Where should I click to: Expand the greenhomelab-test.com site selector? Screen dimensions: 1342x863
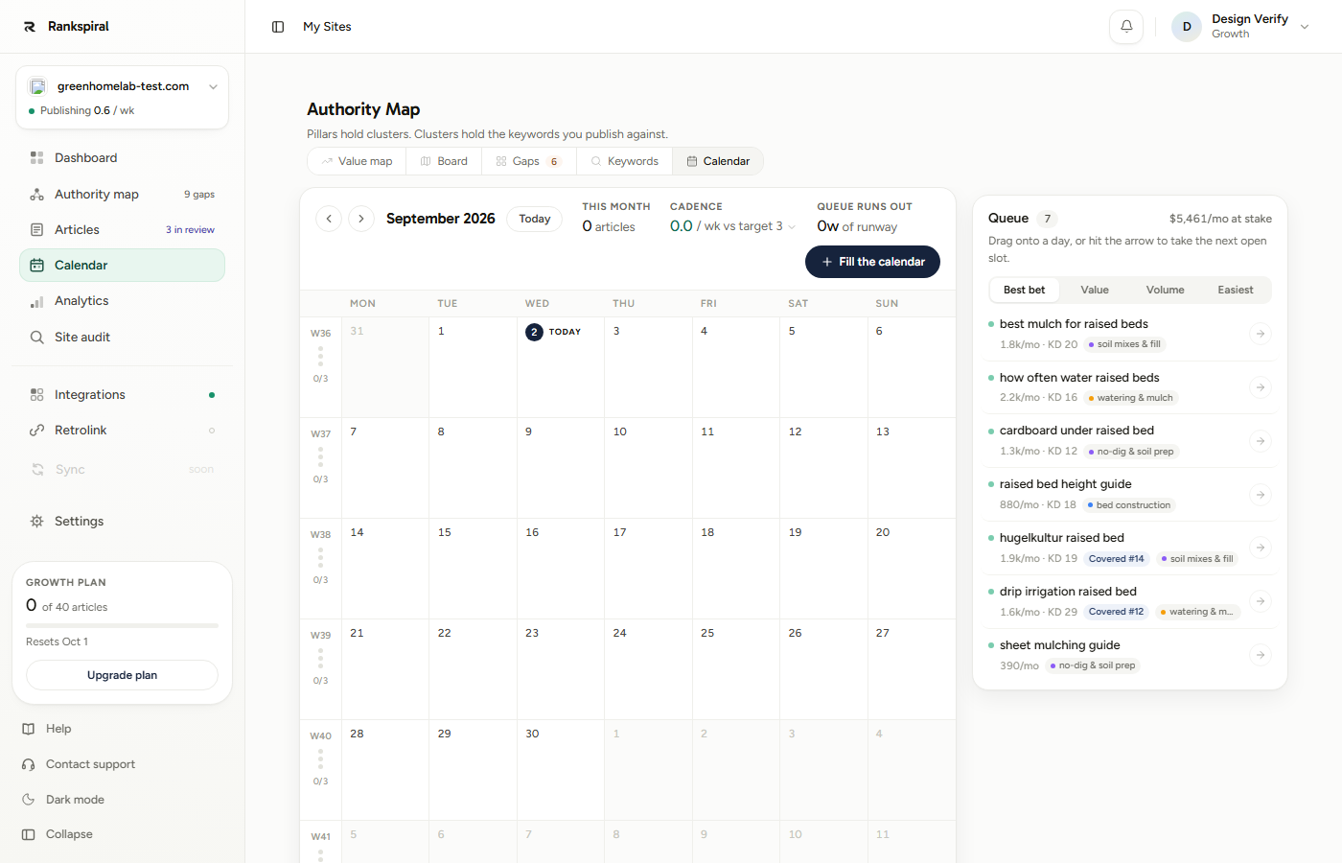pyautogui.click(x=122, y=86)
